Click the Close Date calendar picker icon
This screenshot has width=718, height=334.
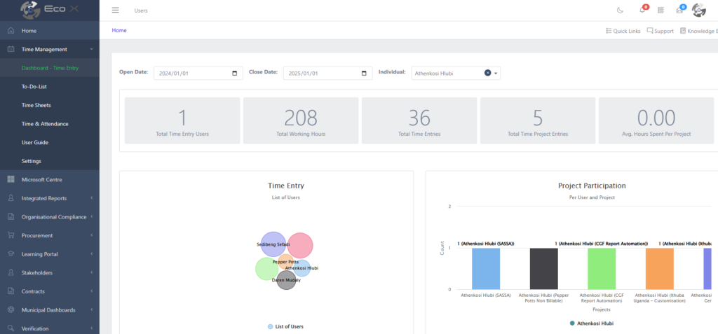tap(363, 73)
